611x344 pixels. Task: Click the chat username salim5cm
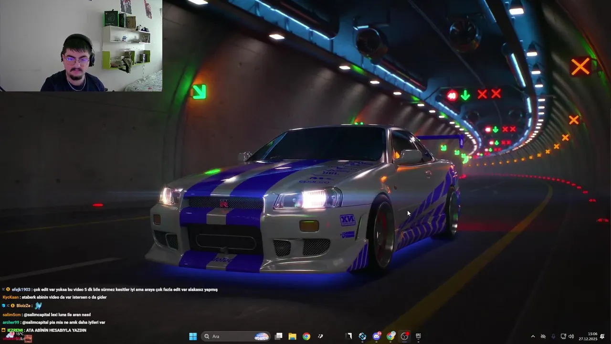click(x=12, y=315)
